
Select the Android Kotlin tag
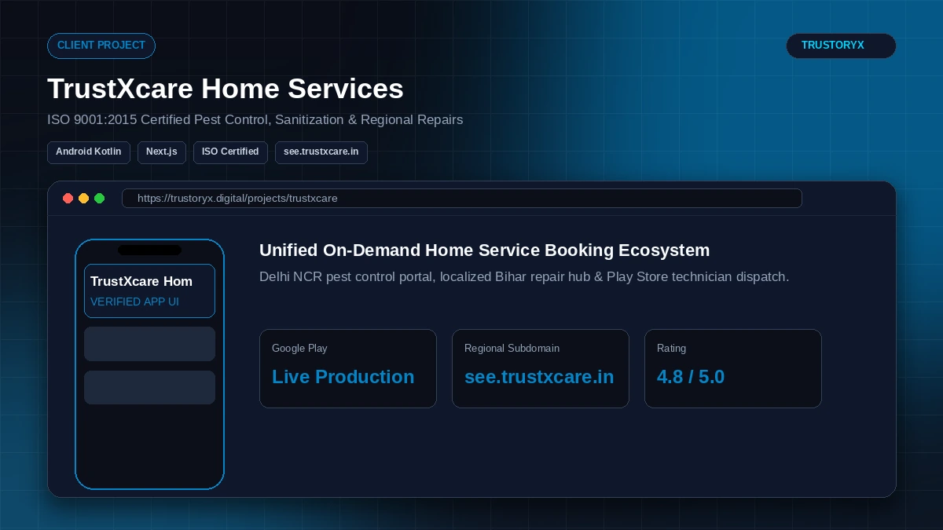click(x=89, y=152)
